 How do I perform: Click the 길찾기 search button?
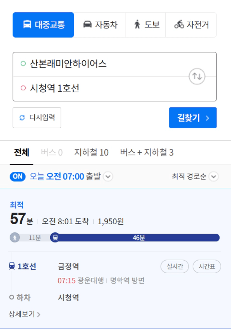pyautogui.click(x=193, y=118)
